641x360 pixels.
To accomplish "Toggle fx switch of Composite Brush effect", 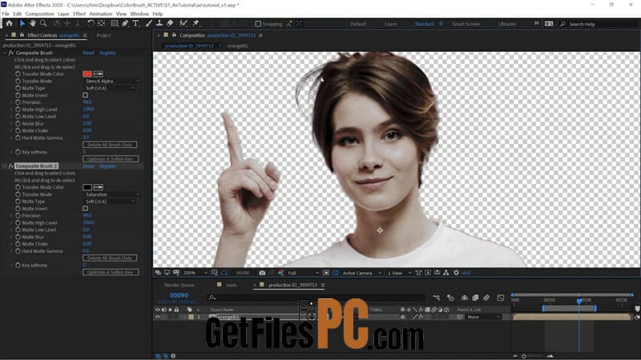I will 11,53.
